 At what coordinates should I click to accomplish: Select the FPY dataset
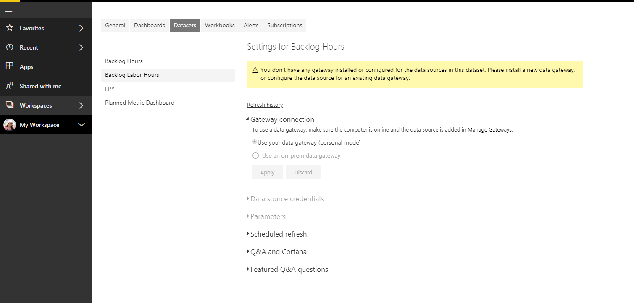[x=168, y=89]
